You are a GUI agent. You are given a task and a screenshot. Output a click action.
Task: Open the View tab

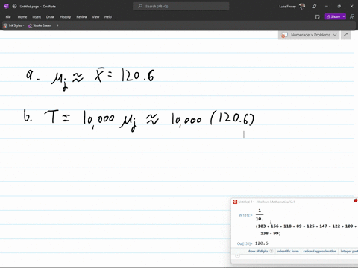point(95,17)
